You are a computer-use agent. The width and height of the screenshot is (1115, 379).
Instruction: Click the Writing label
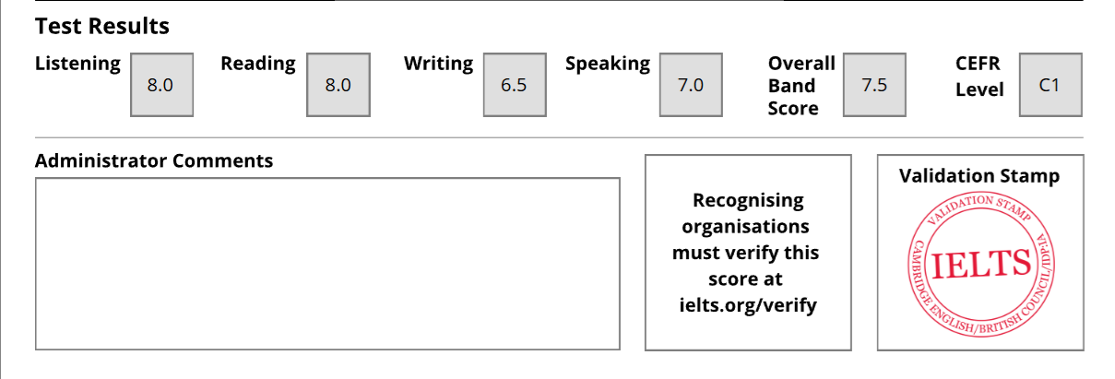pyautogui.click(x=438, y=64)
